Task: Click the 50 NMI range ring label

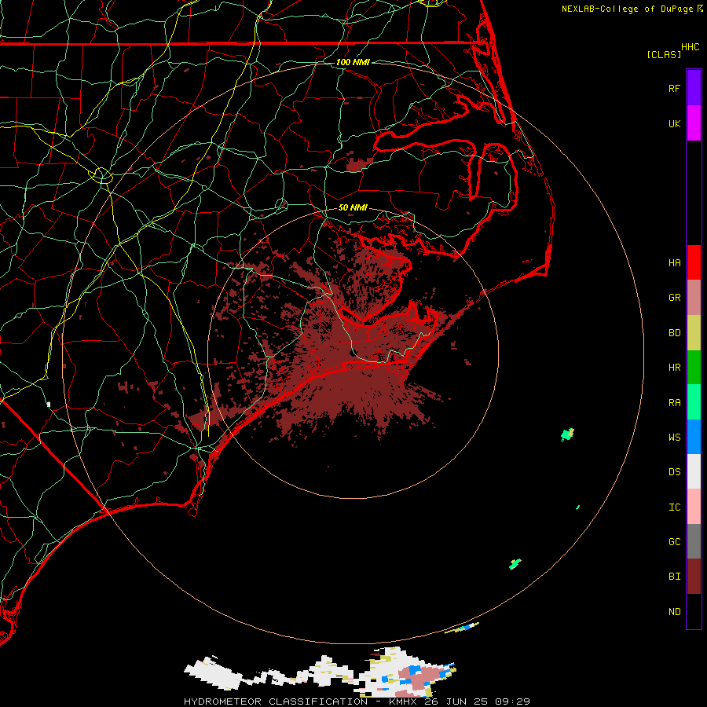Action: click(x=353, y=207)
